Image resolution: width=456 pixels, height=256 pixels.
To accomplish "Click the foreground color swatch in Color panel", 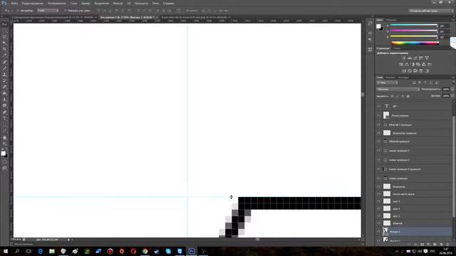I will click(378, 26).
